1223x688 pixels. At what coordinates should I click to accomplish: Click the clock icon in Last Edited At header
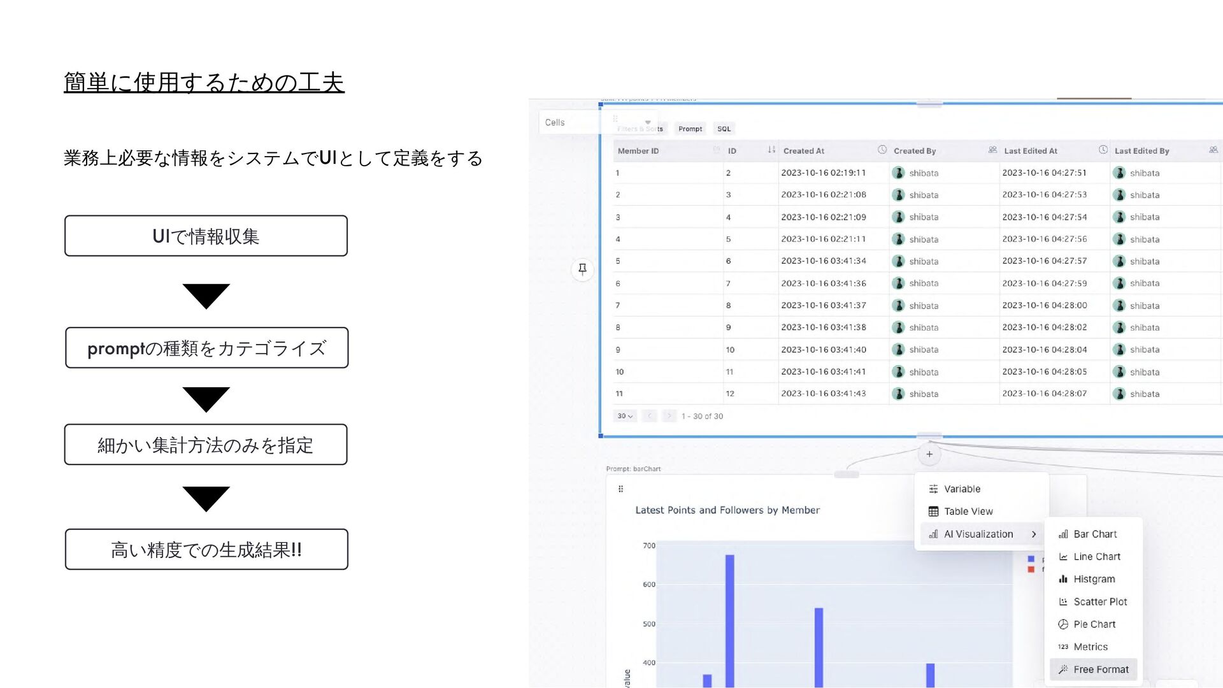tap(1103, 150)
